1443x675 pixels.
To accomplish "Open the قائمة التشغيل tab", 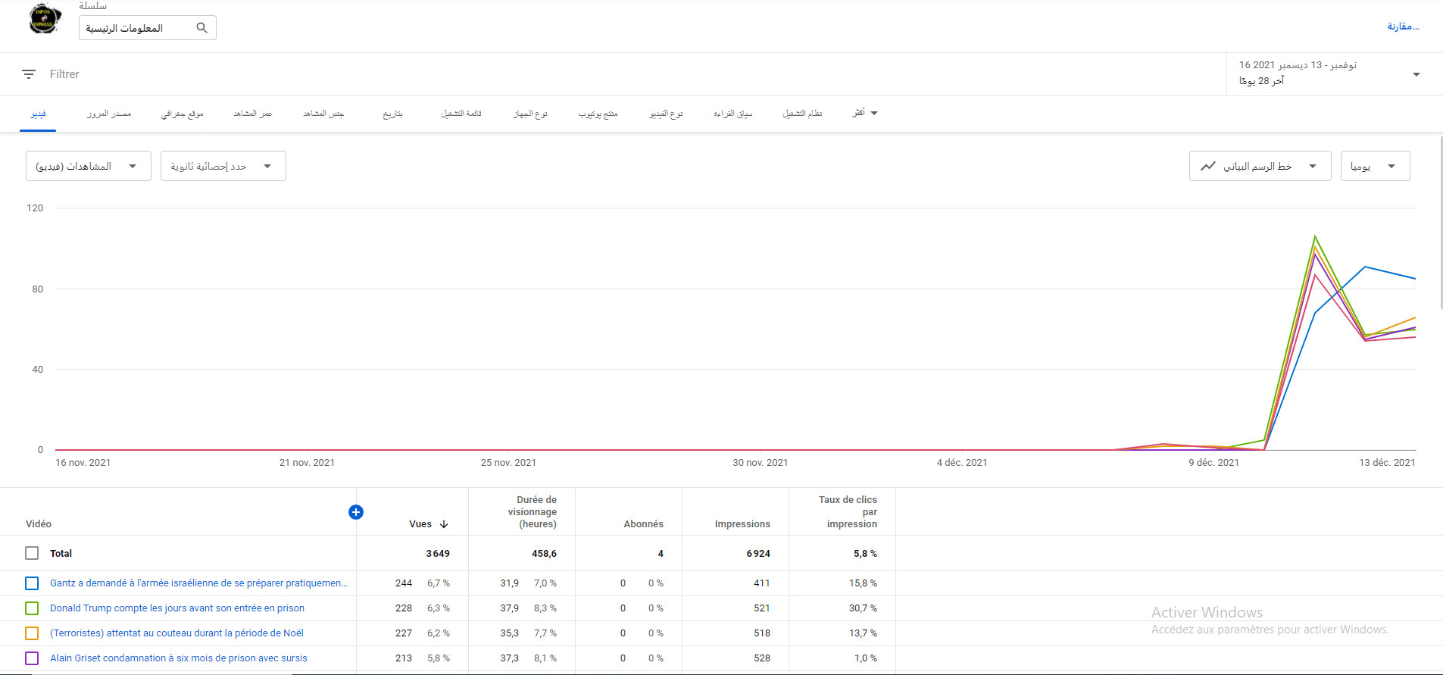I will point(461,114).
